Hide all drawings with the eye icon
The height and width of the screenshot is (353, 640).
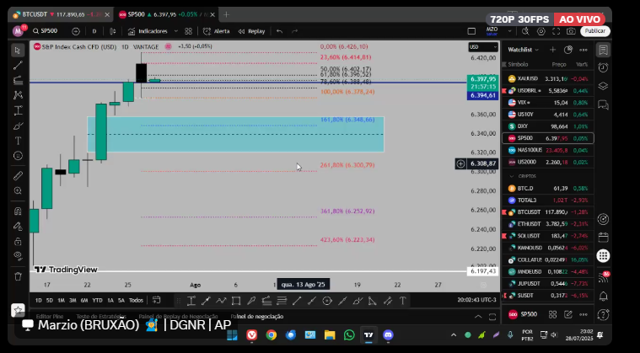[18, 256]
